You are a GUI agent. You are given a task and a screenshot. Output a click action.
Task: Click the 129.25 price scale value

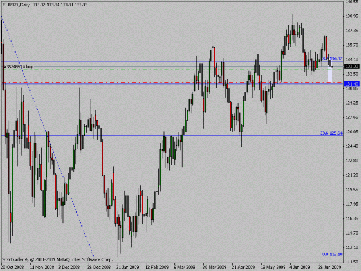pos(352,103)
